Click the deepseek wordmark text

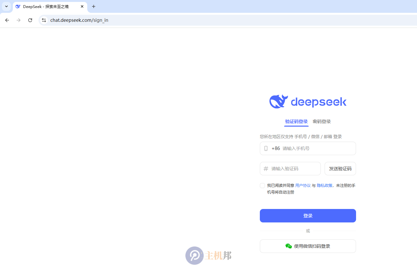click(319, 102)
